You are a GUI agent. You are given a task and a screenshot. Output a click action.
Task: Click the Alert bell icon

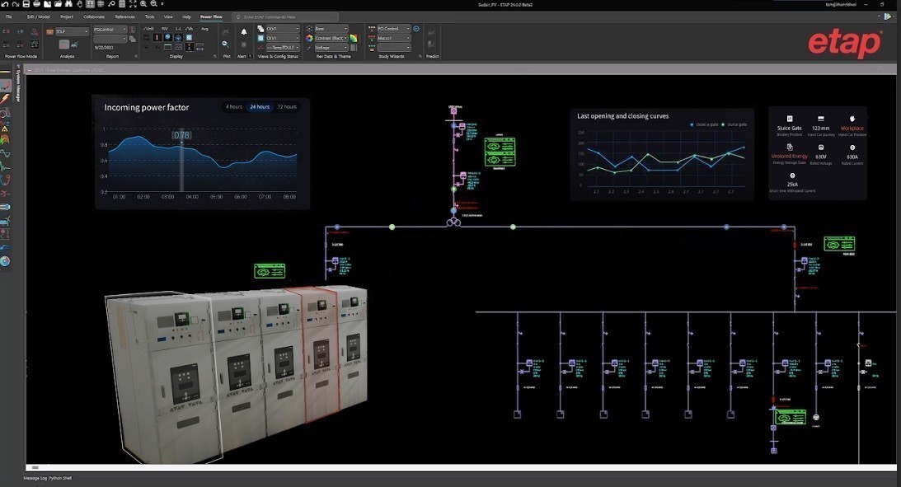click(x=244, y=32)
